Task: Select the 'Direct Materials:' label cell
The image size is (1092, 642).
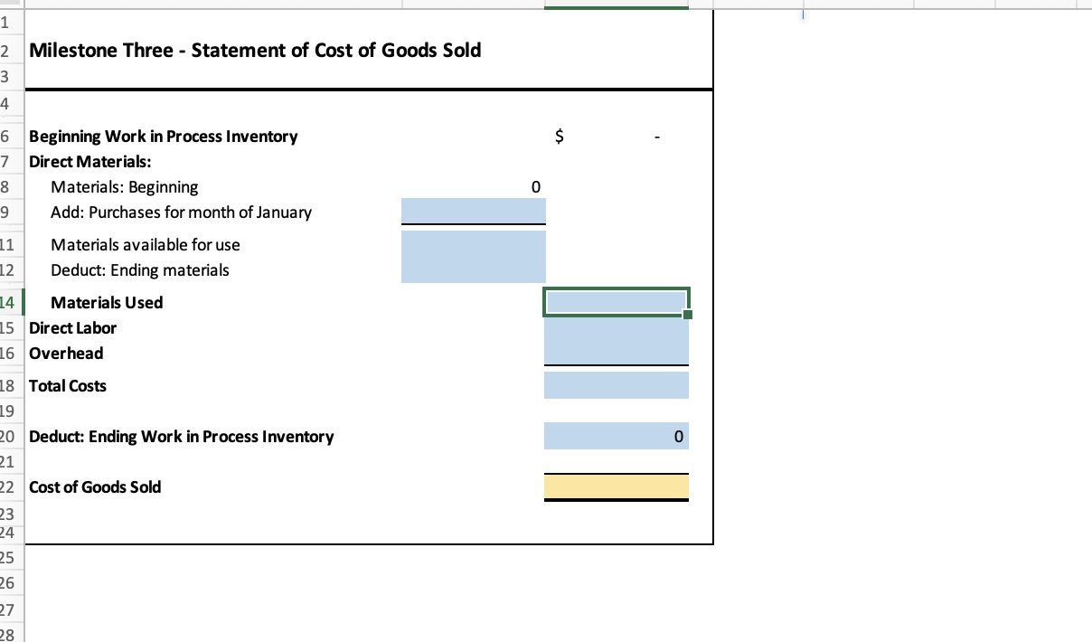Action: pos(89,162)
